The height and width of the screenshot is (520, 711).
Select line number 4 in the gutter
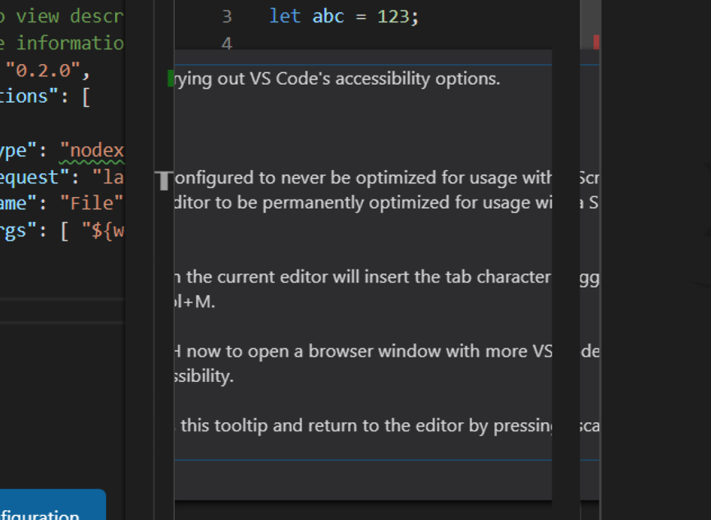pos(227,44)
